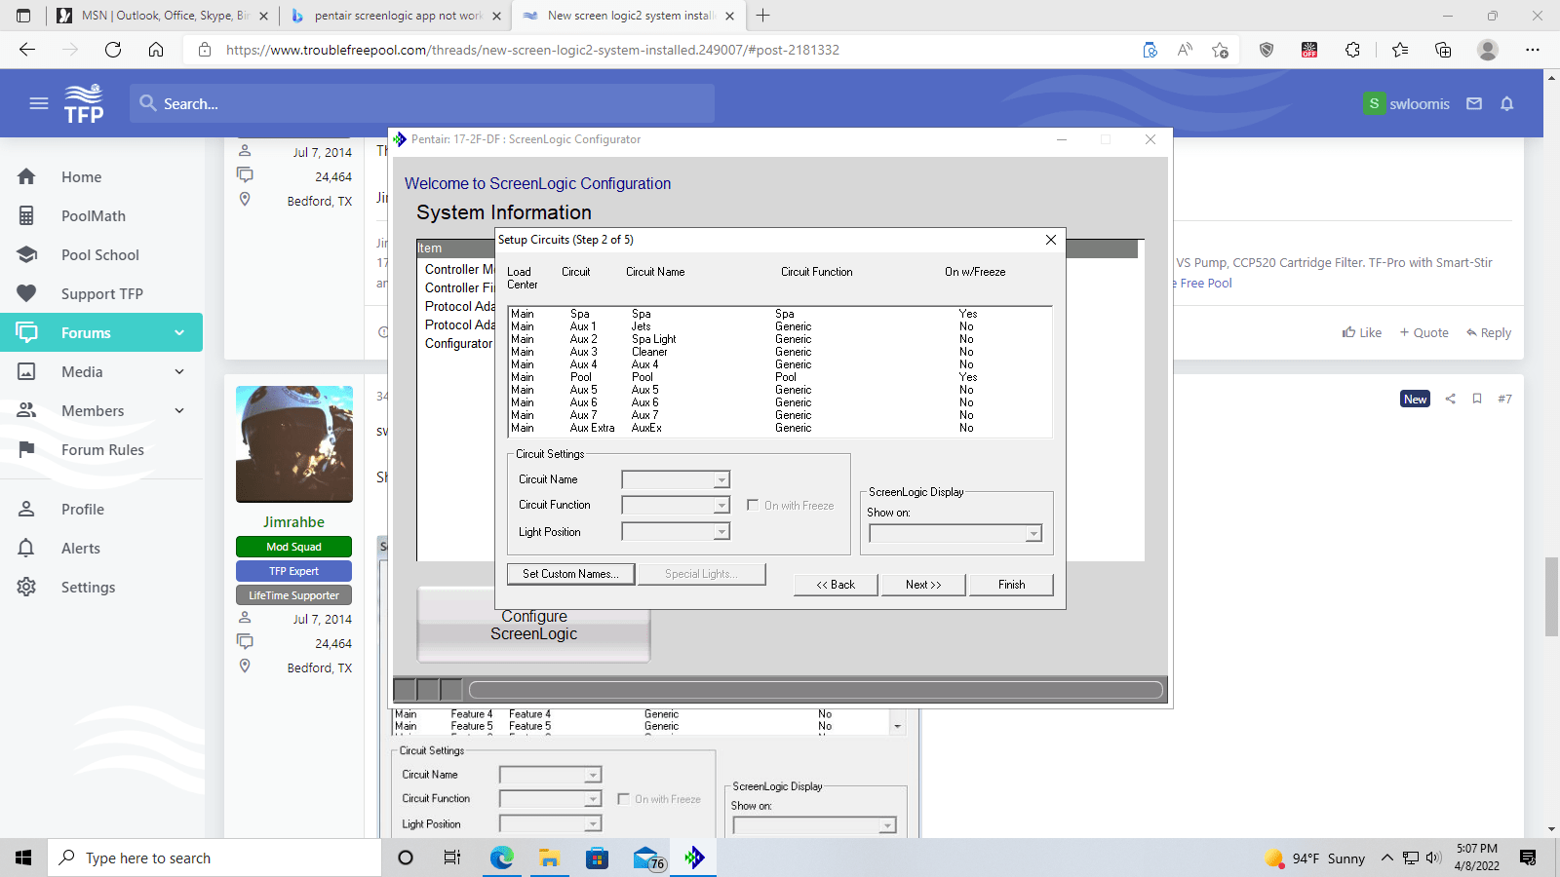Open the TFP sidebar hamburger menu
This screenshot has height=877, width=1560.
coord(39,103)
